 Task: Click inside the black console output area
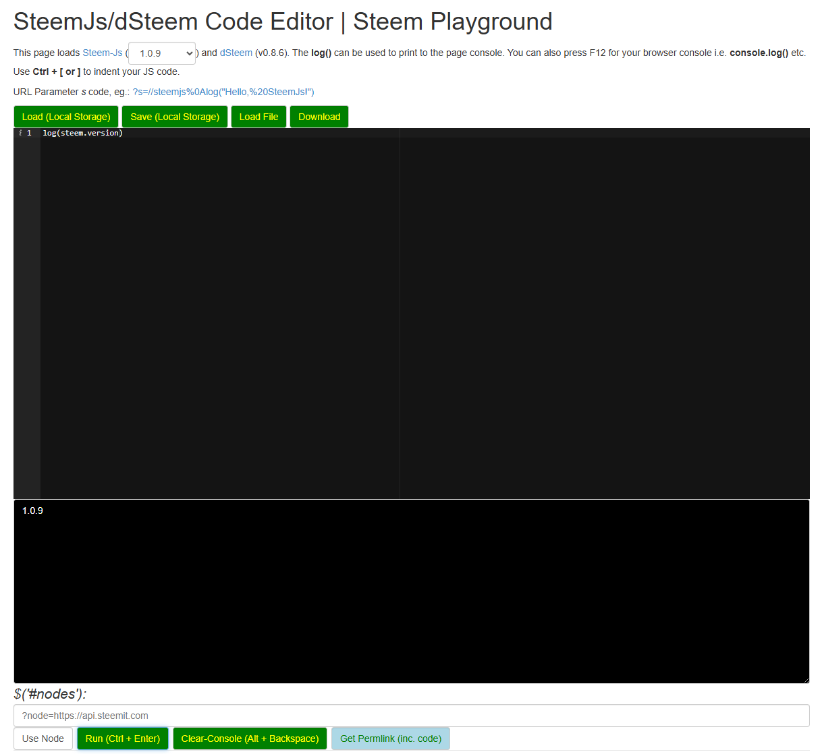(412, 591)
